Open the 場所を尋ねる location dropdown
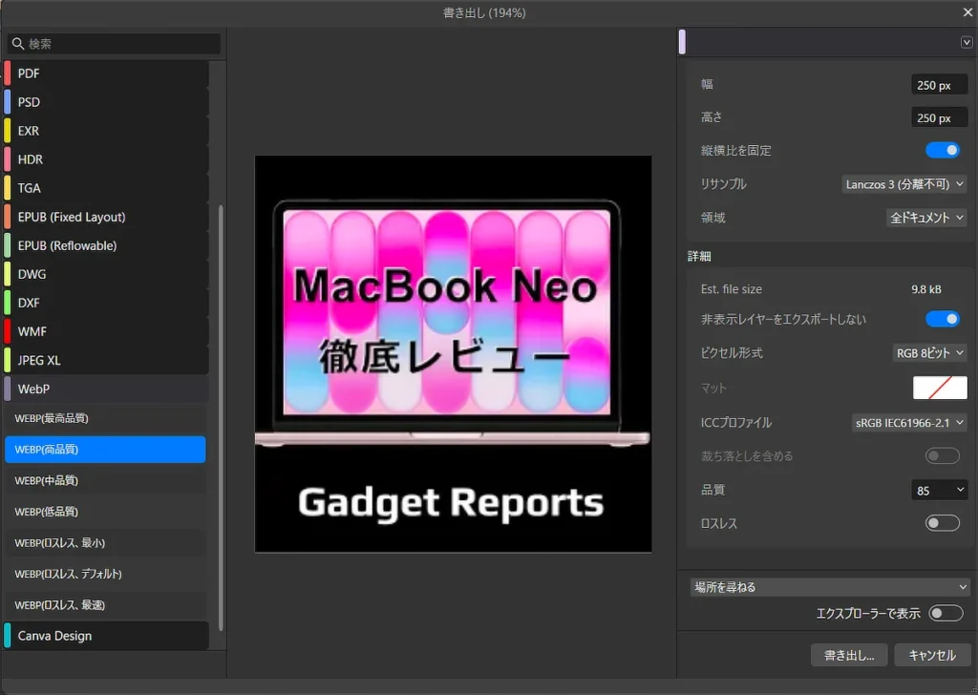Viewport: 978px width, 695px height. 830,587
